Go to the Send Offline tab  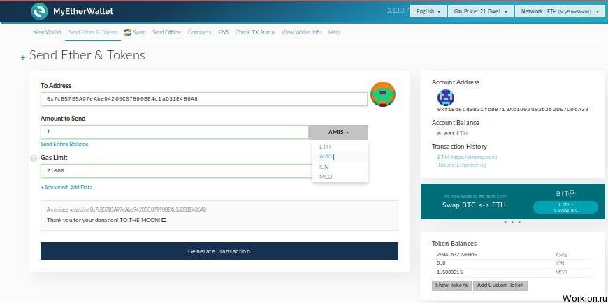tap(167, 32)
